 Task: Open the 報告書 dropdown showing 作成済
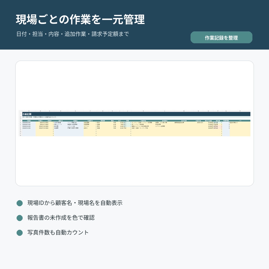click(x=221, y=124)
